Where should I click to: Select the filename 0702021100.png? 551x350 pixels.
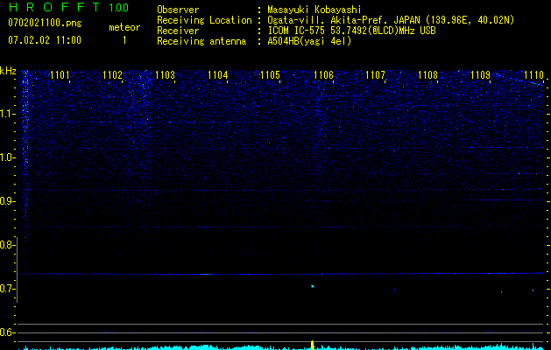[x=45, y=23]
